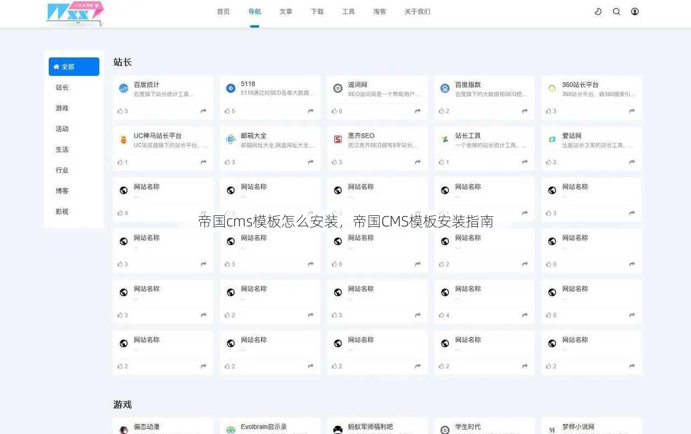Open 百度指数 link title
691x434 pixels.
pyautogui.click(x=468, y=85)
